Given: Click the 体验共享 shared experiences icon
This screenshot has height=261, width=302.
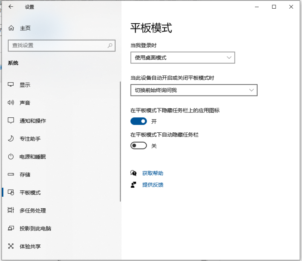Looking at the screenshot, I should coord(11,247).
